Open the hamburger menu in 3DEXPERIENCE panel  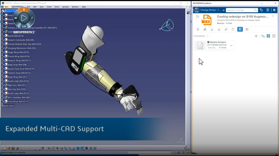(268, 10)
